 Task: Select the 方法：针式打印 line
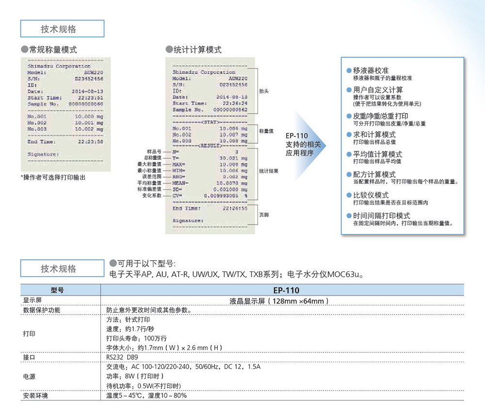click(x=128, y=320)
